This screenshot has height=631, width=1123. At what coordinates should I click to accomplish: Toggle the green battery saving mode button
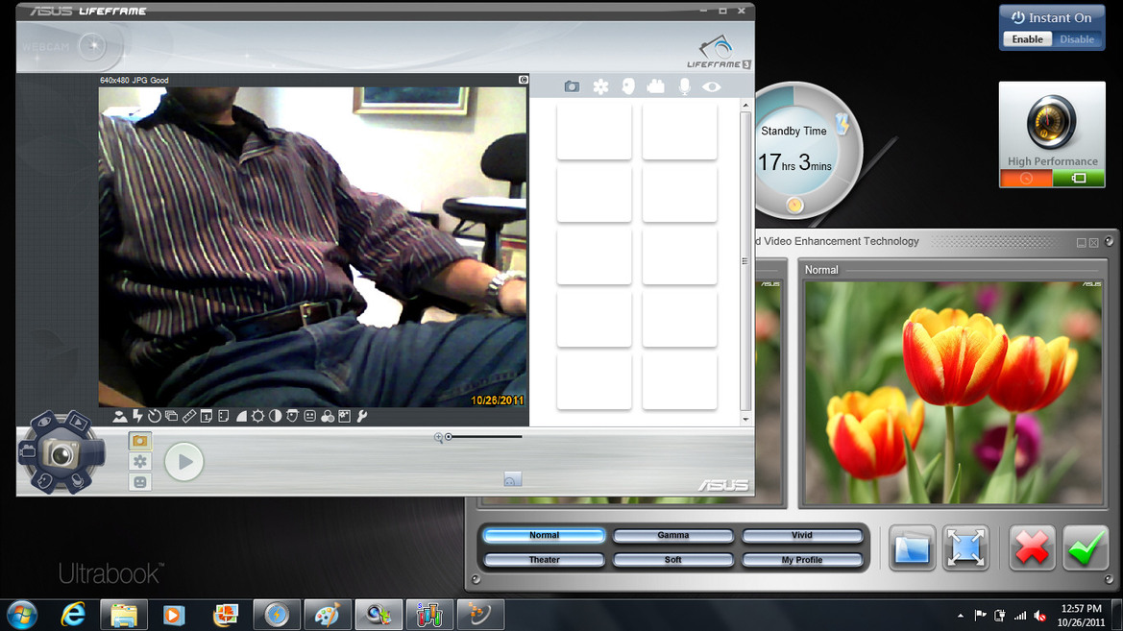tap(1079, 179)
